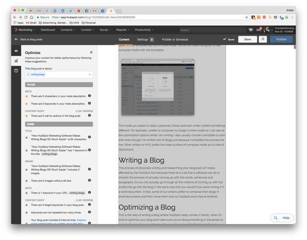Click the blue Publish button

click(x=281, y=39)
